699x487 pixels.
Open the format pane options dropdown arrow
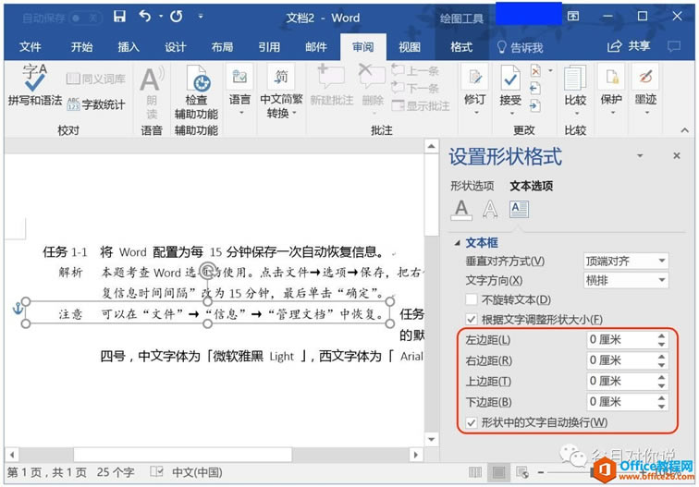[640, 156]
